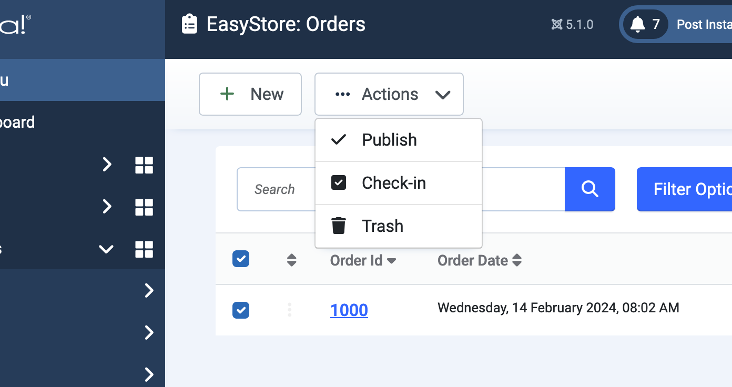
Task: Run a search with the blue magnifier button
Action: click(x=589, y=189)
